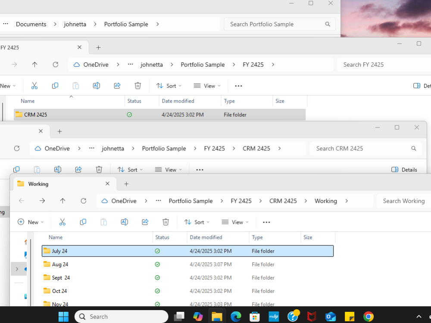Image resolution: width=431 pixels, height=323 pixels.
Task: Go up one level in FY 2425 window
Action: tap(34, 65)
